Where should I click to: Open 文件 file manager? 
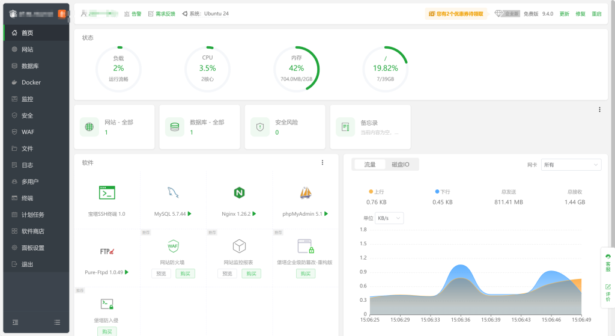pyautogui.click(x=36, y=148)
